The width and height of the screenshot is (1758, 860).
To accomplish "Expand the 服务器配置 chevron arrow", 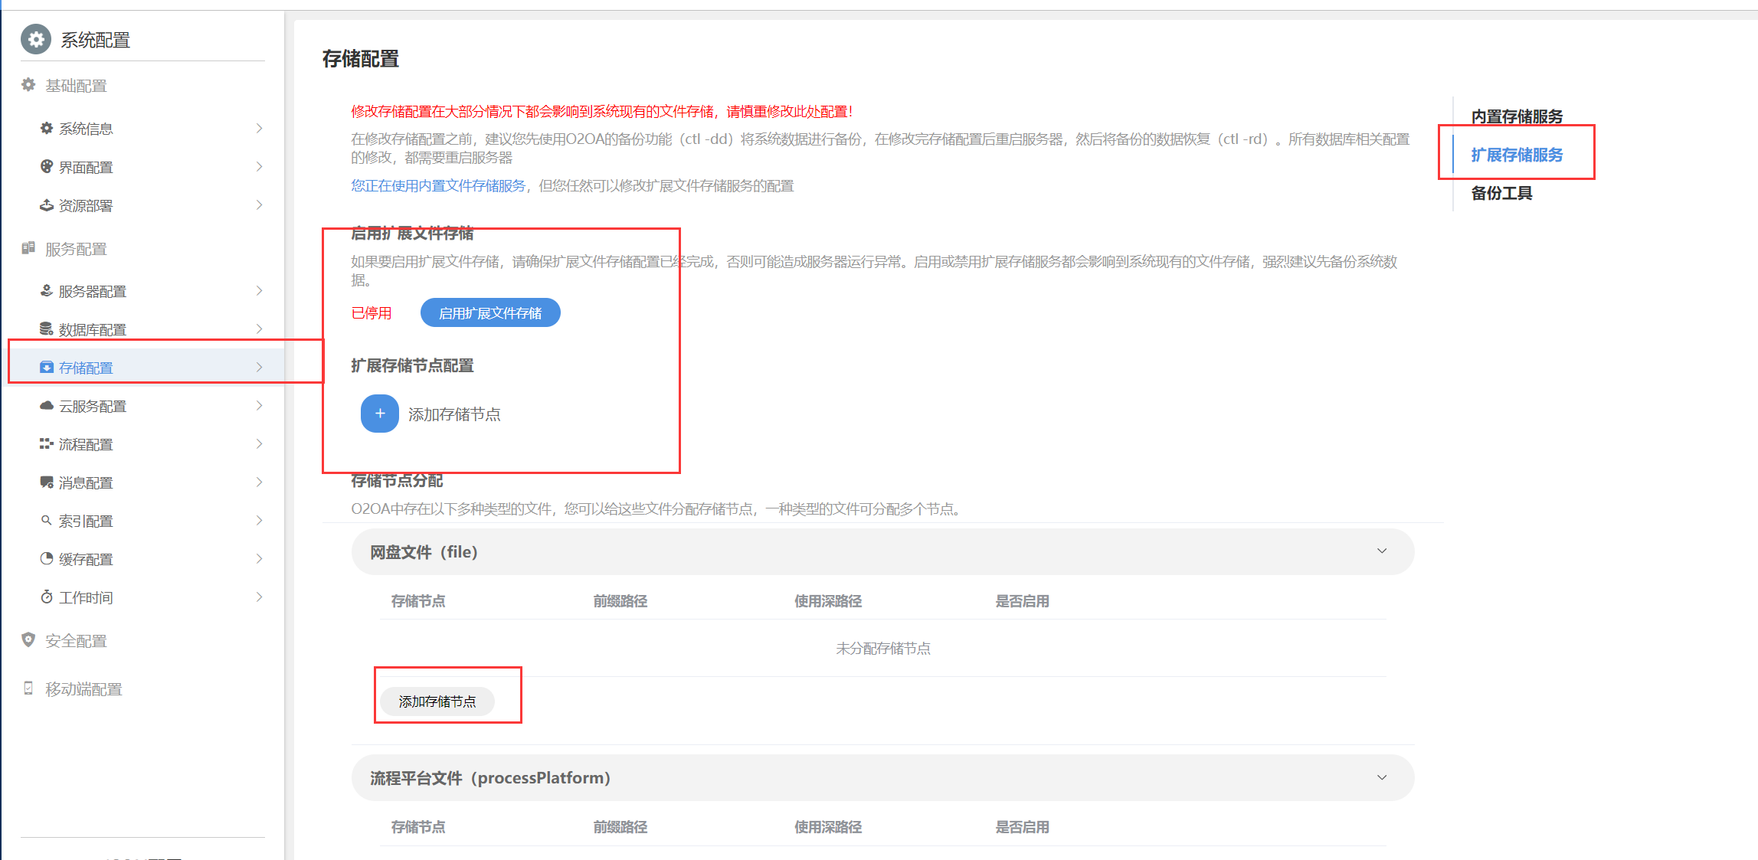I will pyautogui.click(x=259, y=291).
